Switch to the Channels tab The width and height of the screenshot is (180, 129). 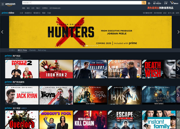(x=32, y=50)
